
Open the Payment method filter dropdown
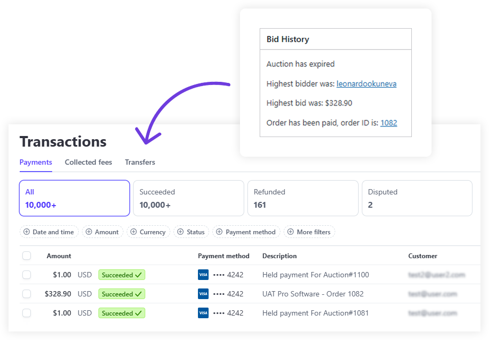(x=246, y=232)
